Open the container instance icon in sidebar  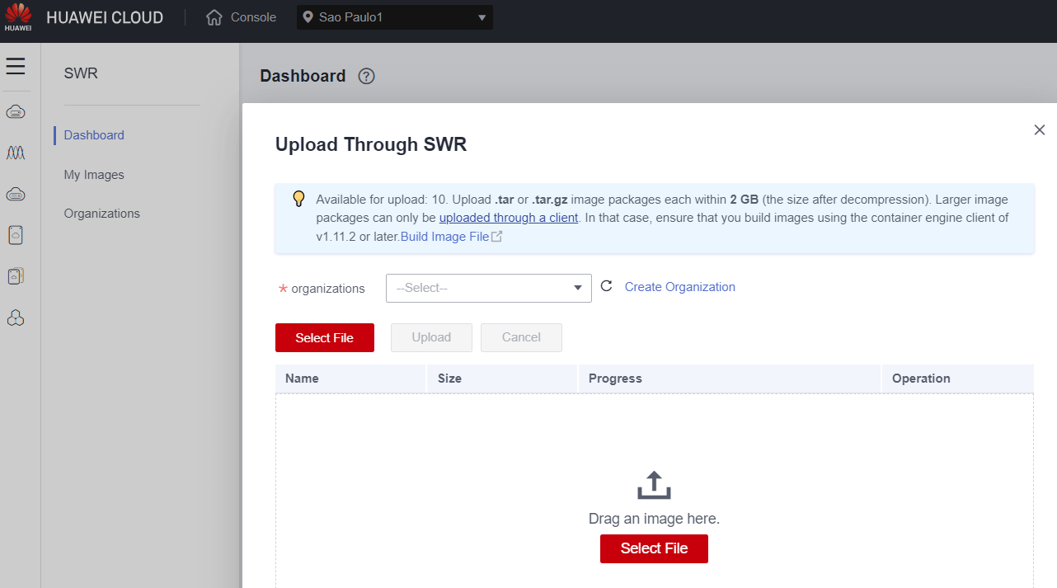point(16,235)
